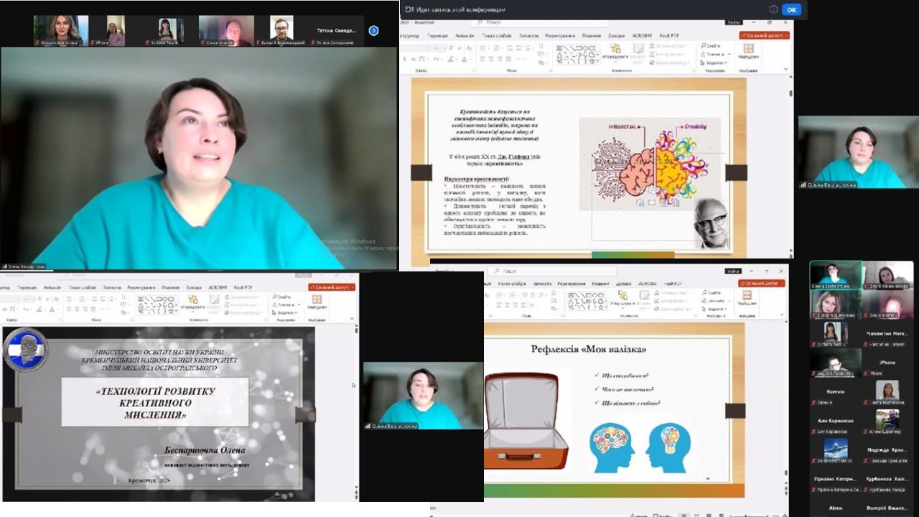Open Заливка фігури in the brain-slide PowerPoint window

pos(668,45)
